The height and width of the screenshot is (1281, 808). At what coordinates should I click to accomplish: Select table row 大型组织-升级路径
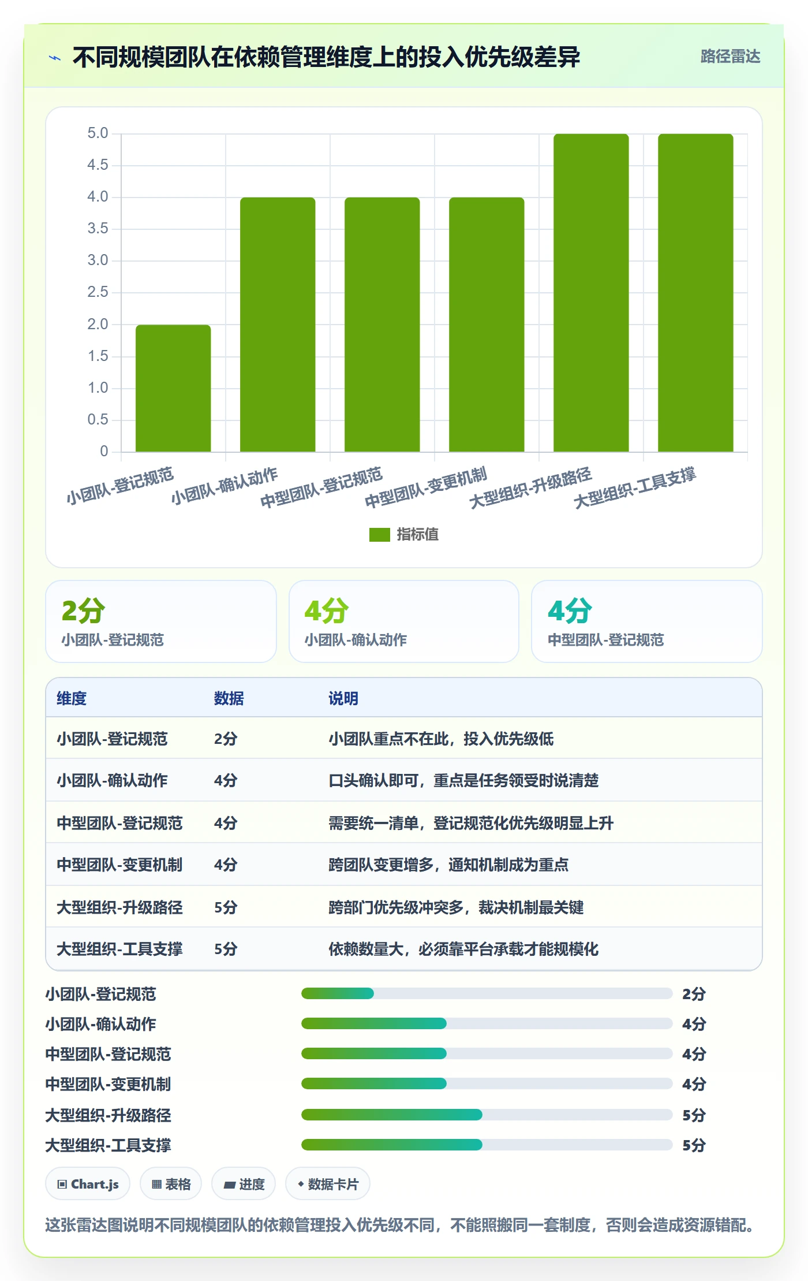[x=404, y=907]
